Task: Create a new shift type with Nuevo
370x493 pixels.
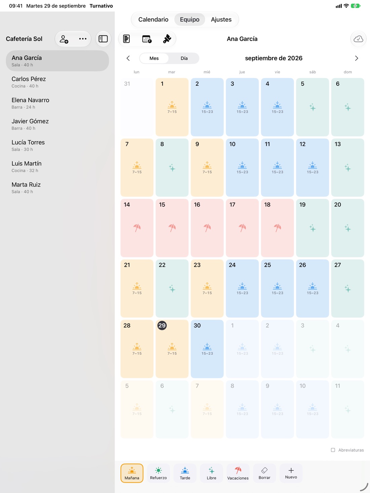Action: pyautogui.click(x=291, y=473)
